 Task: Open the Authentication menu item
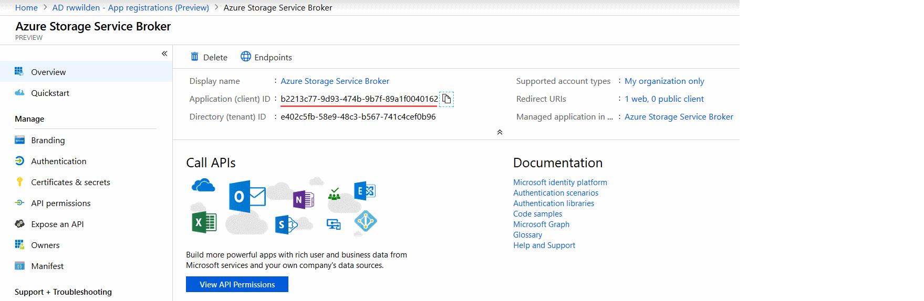point(86,161)
